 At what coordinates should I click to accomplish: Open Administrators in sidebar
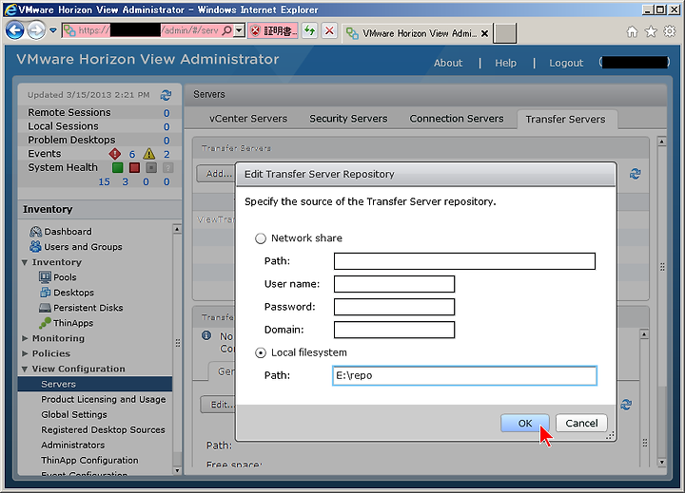point(73,445)
